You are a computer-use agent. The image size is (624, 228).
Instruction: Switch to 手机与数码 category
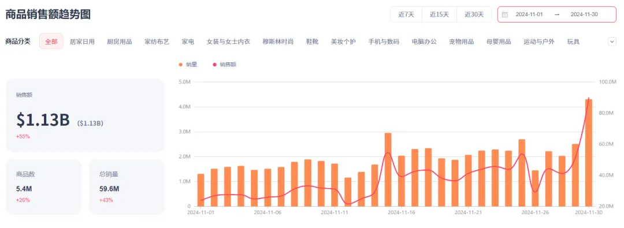(384, 42)
